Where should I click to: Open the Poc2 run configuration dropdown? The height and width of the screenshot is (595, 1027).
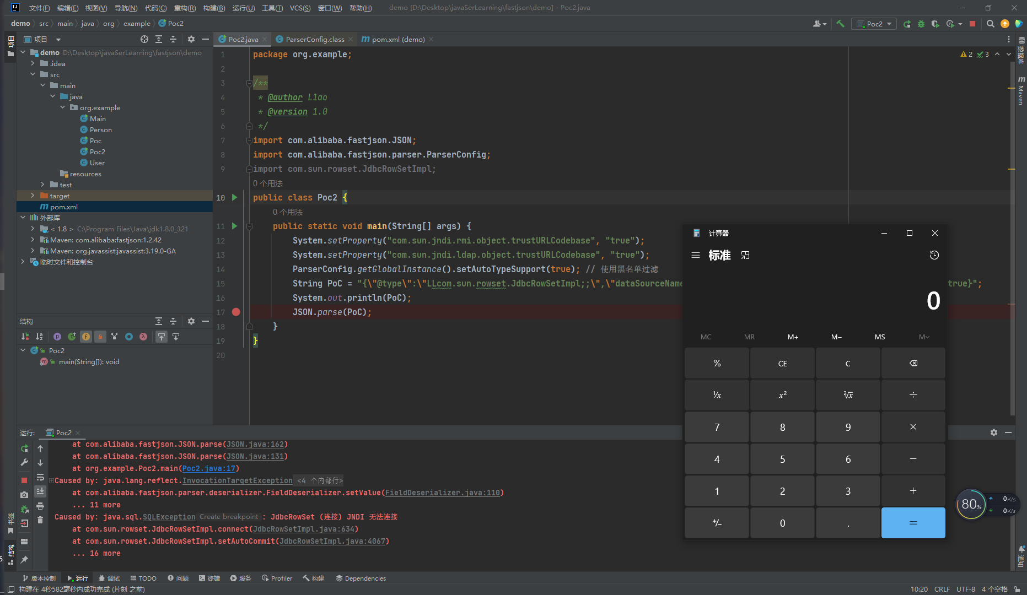(874, 24)
